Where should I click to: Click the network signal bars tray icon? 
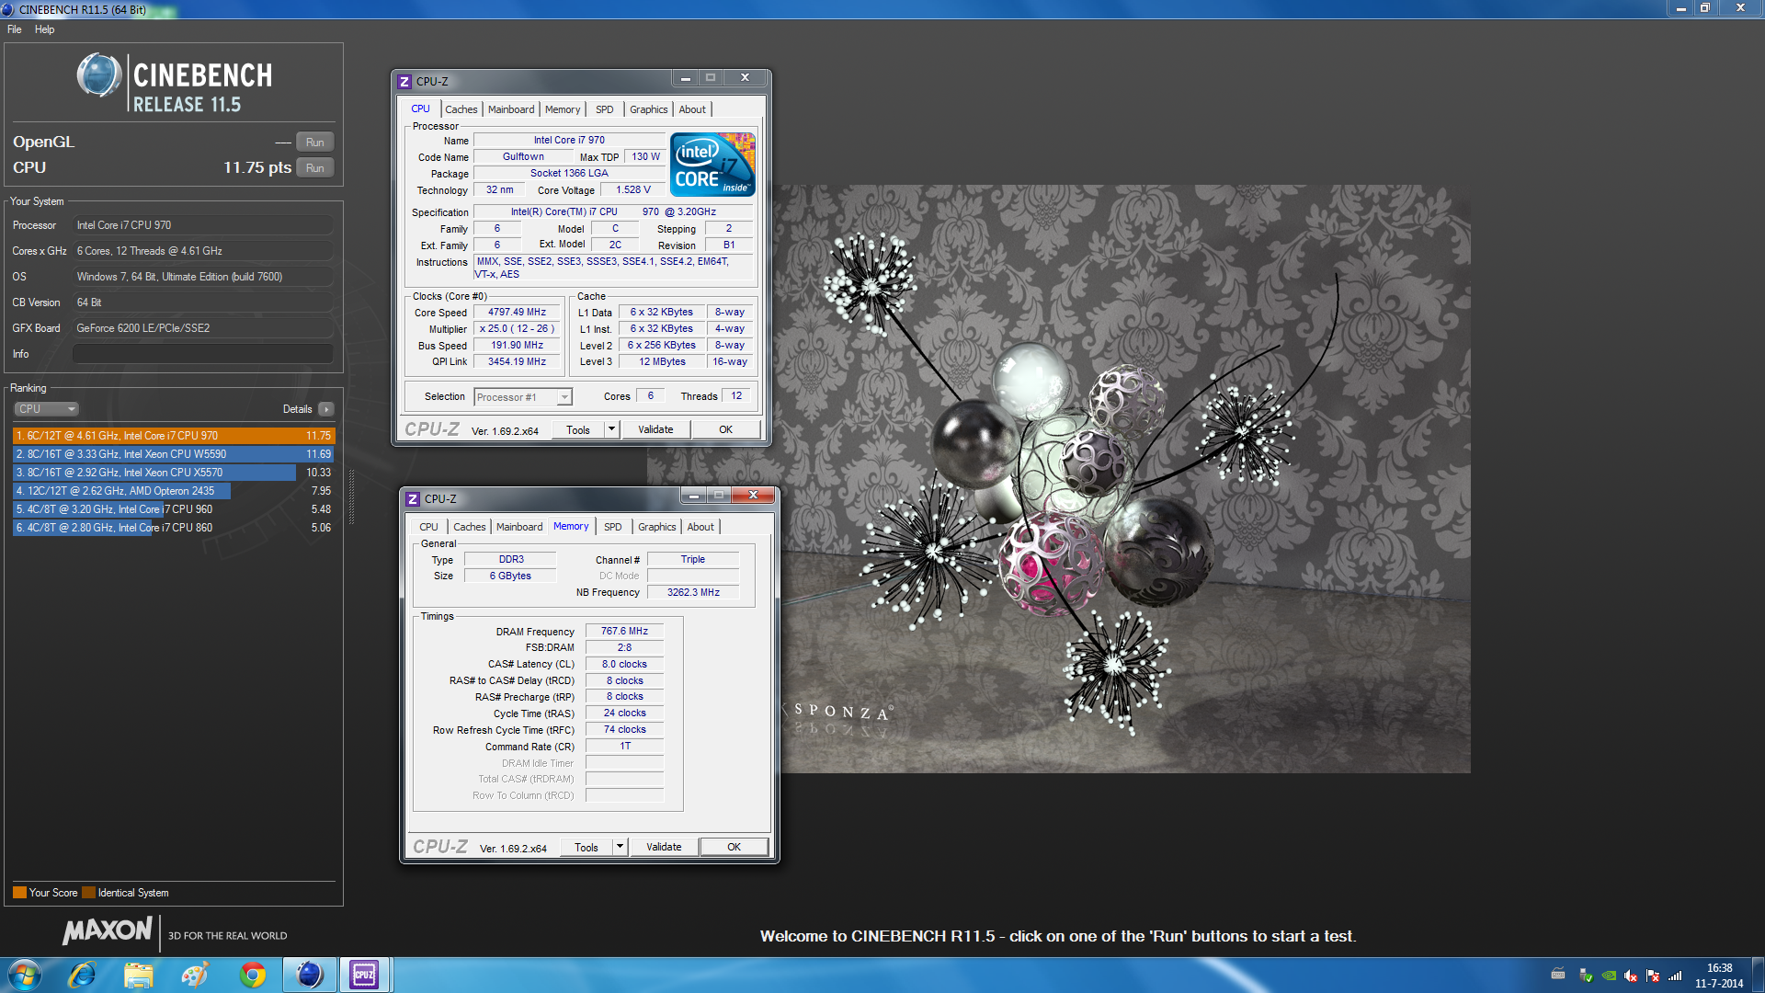[x=1675, y=976]
